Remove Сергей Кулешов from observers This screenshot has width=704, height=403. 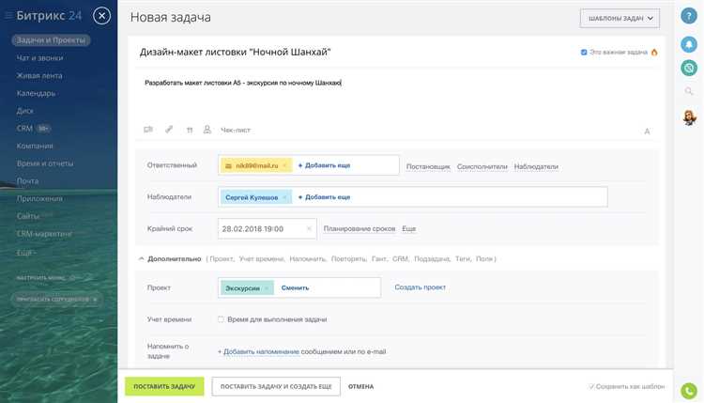(x=284, y=197)
